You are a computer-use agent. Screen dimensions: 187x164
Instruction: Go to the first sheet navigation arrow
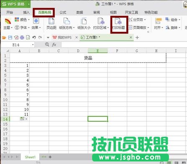tap(4, 157)
